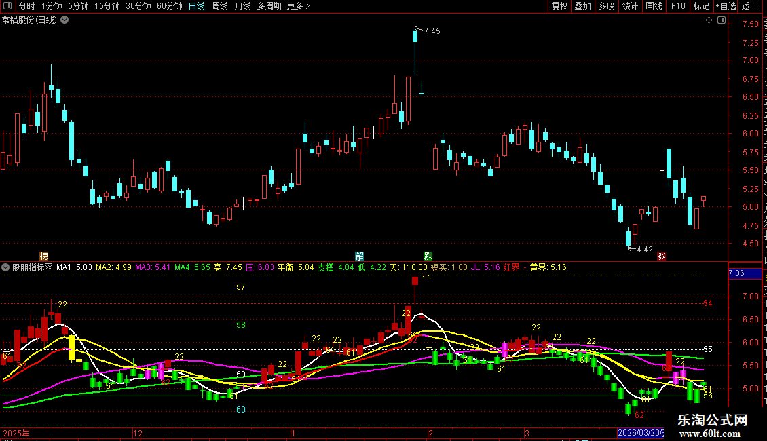Open the 常铝股份 chart dropdown arrow
Image resolution: width=767 pixels, height=441 pixels.
(x=64, y=20)
